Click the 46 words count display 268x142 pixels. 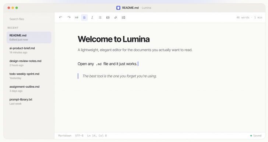click(x=243, y=18)
